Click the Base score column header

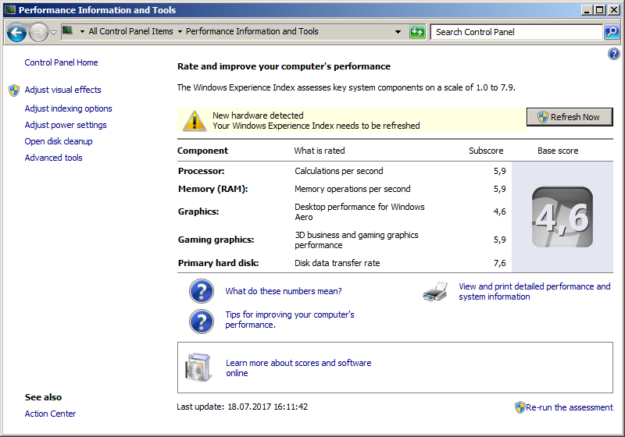pos(558,151)
